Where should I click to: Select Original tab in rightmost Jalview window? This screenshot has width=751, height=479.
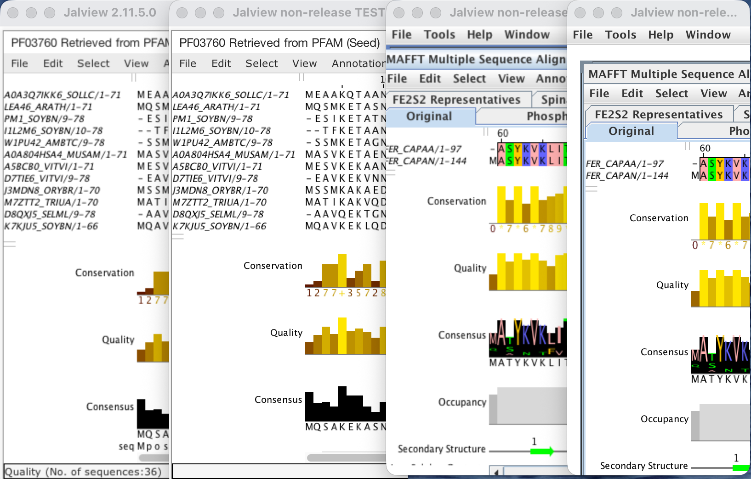point(631,131)
